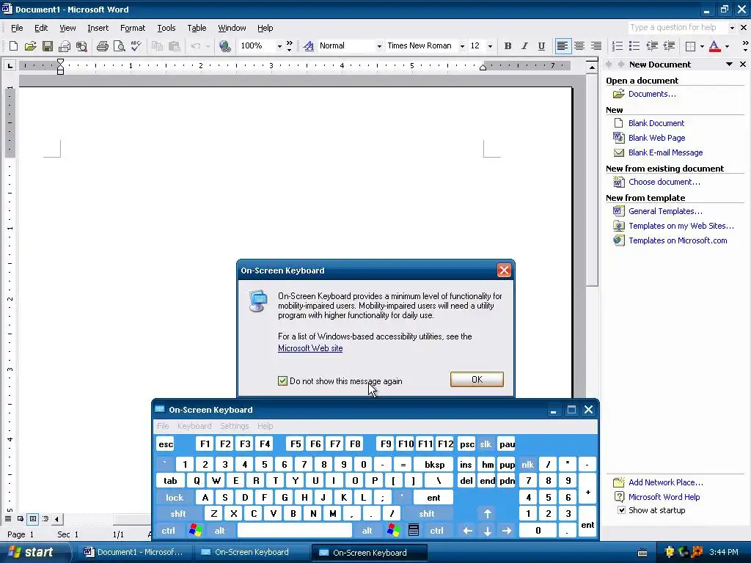
Task: Click the Save floppy disk icon
Action: point(48,46)
